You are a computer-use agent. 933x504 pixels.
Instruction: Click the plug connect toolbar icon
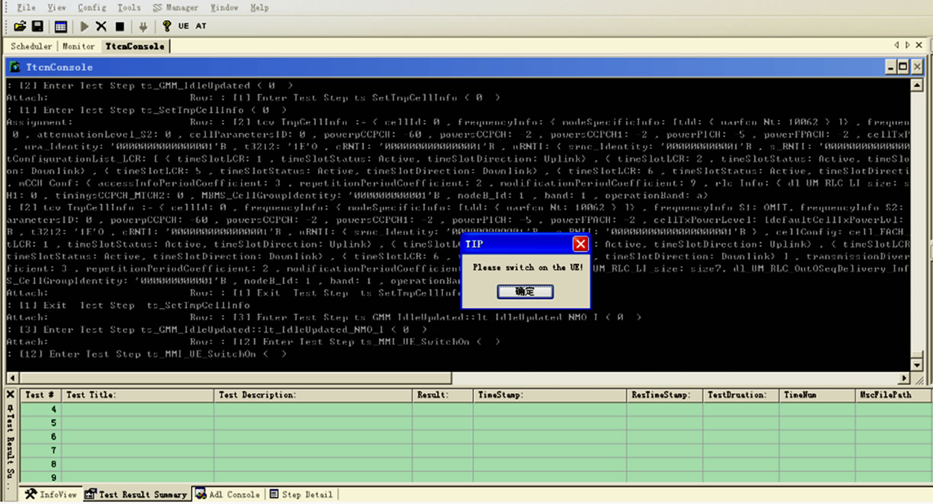click(143, 26)
